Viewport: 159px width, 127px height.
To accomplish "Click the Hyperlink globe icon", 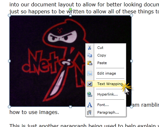I will pyautogui.click(x=90, y=94).
